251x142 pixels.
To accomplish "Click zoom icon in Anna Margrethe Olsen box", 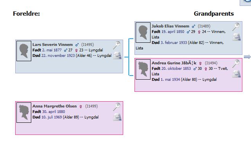I will [117, 107].
